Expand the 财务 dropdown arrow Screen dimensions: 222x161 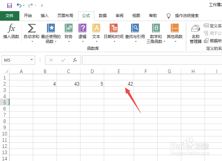tap(69, 41)
